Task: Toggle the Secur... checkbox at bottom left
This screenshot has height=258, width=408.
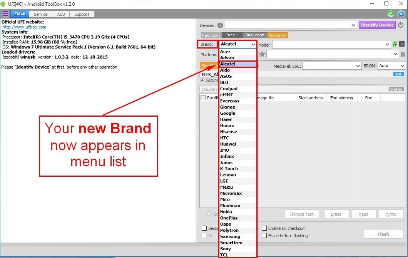Action: [x=204, y=228]
